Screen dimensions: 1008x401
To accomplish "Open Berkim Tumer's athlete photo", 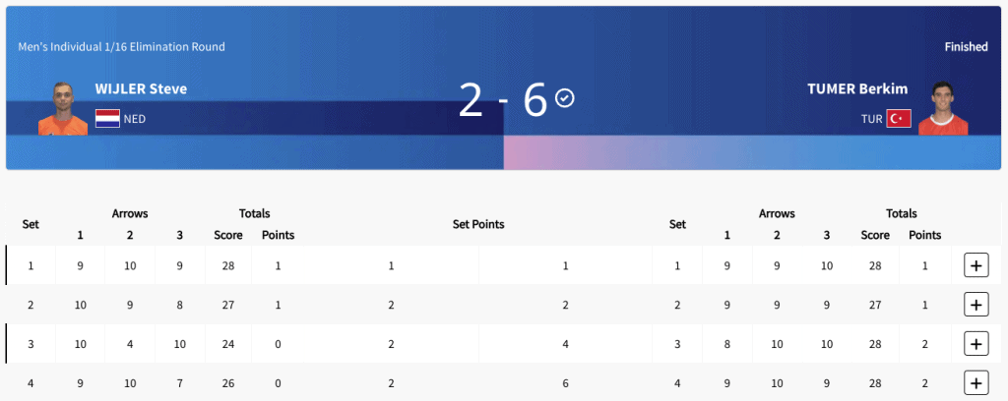I will click(943, 108).
